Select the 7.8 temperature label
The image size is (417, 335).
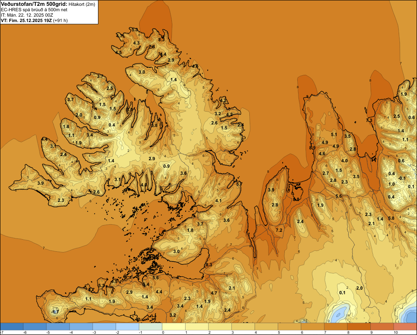152,47
